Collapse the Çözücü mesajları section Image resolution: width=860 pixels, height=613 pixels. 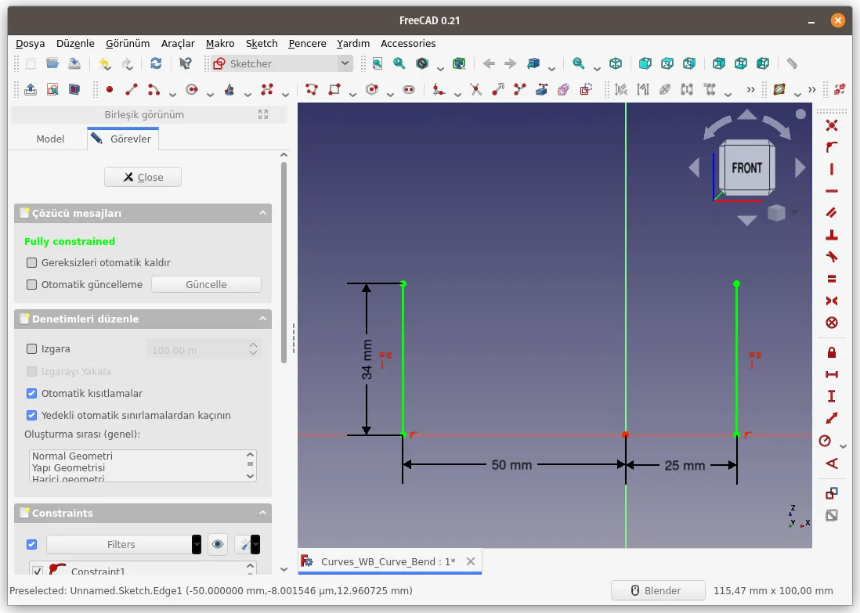262,213
